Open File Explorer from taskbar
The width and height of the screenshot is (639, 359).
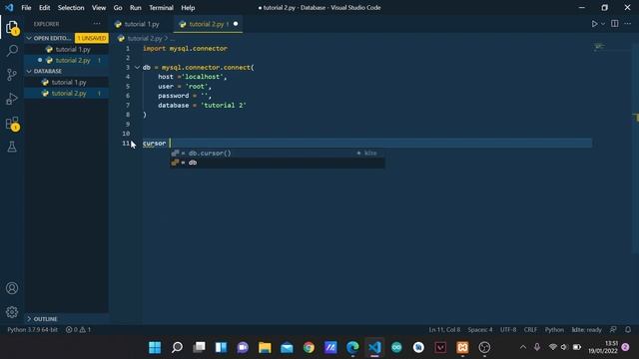click(265, 347)
